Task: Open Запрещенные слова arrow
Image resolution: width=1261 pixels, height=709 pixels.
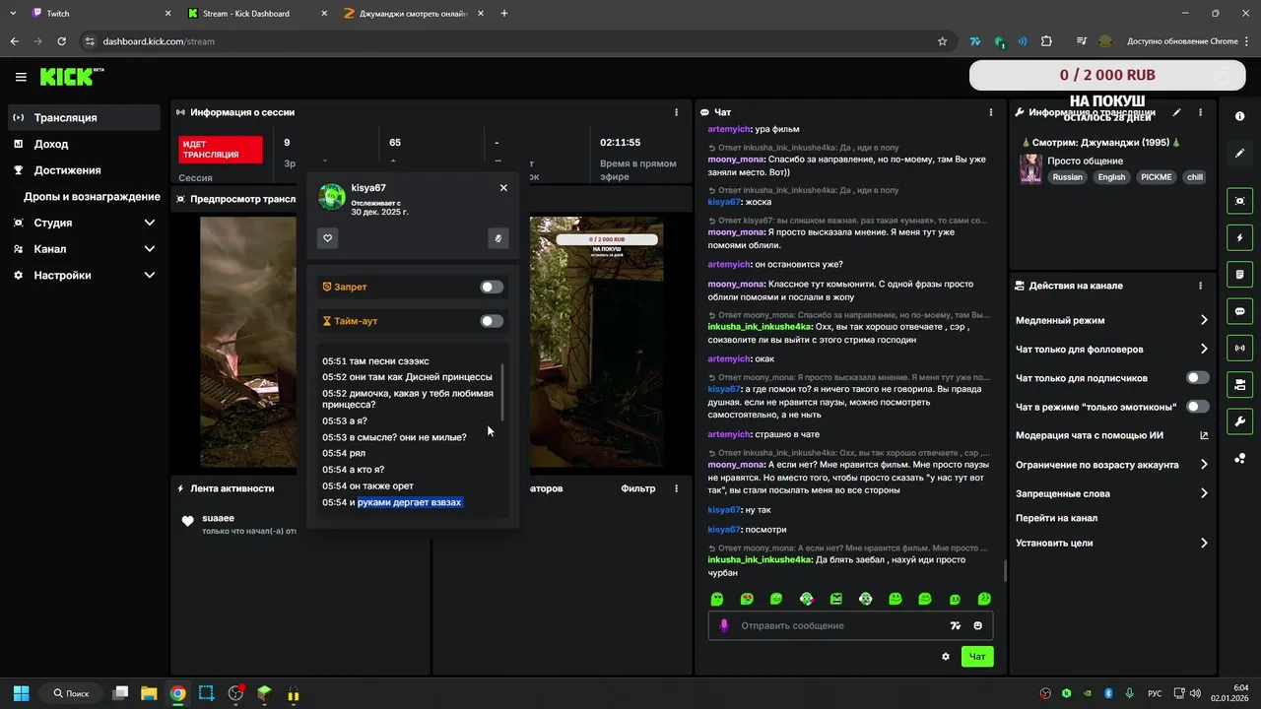Action: tap(1204, 493)
